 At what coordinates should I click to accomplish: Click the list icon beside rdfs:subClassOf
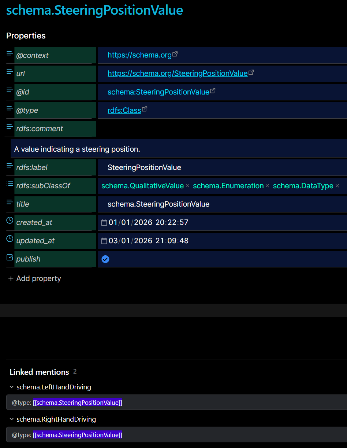(10, 184)
